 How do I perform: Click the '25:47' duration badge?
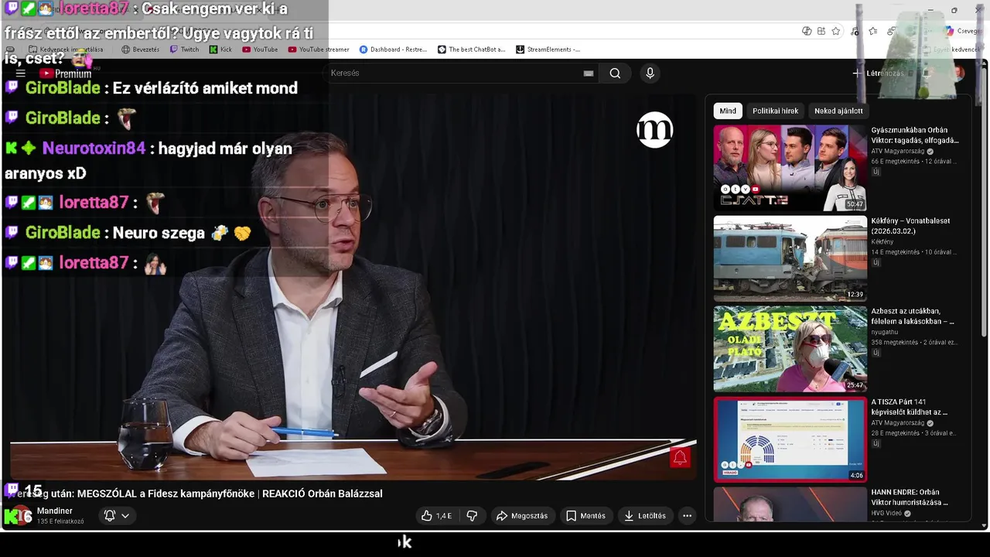pos(855,385)
